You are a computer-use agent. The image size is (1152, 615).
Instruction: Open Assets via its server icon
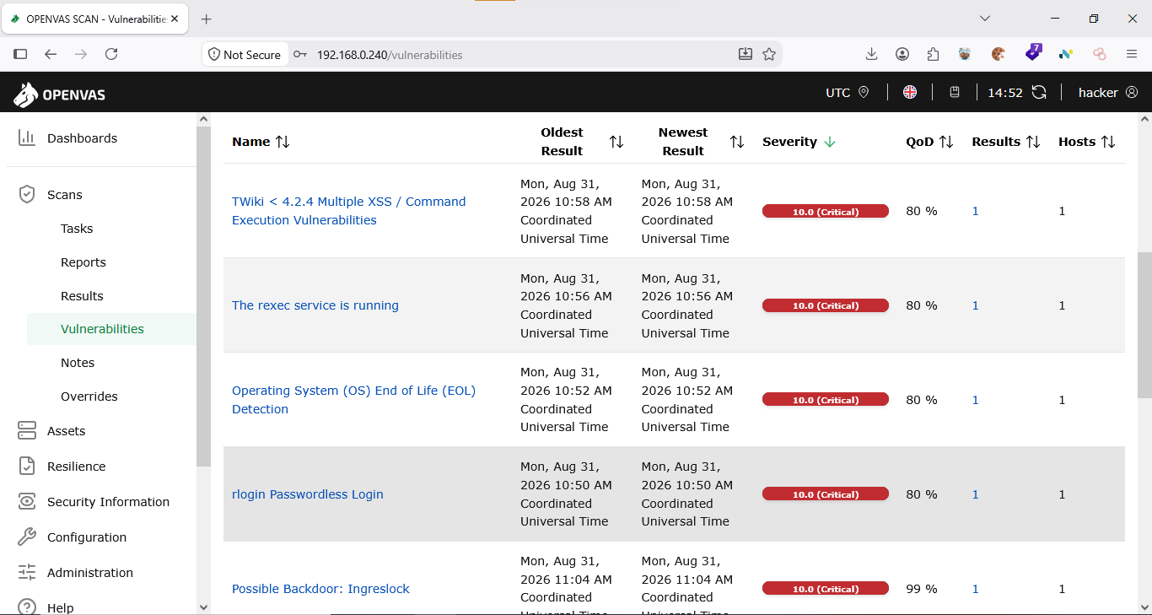[27, 430]
